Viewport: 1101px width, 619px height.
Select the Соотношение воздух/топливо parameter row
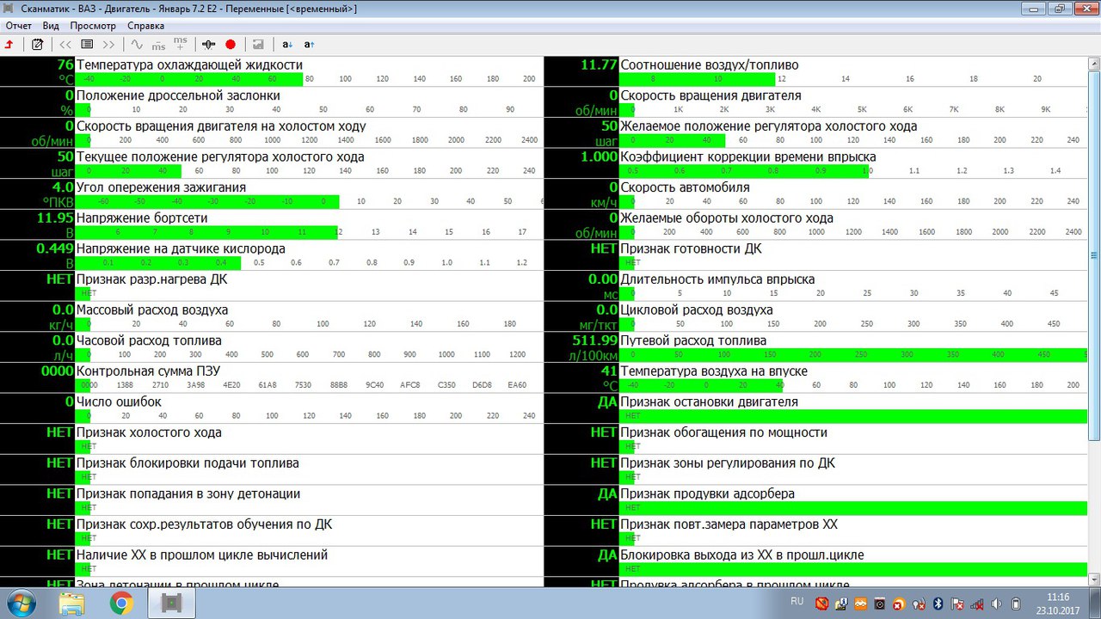pos(710,65)
